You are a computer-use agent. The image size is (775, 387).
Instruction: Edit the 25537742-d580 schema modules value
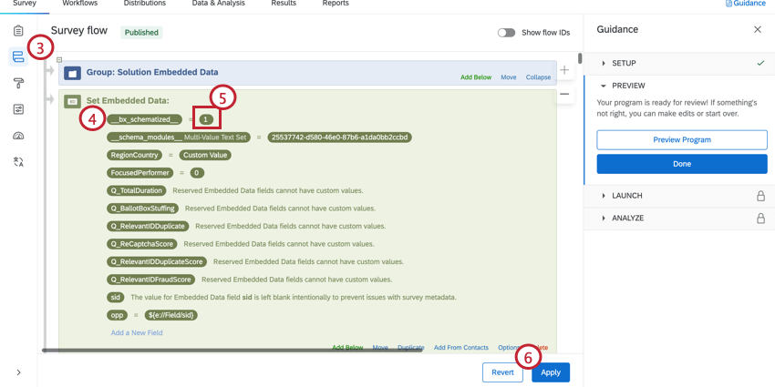pos(340,137)
